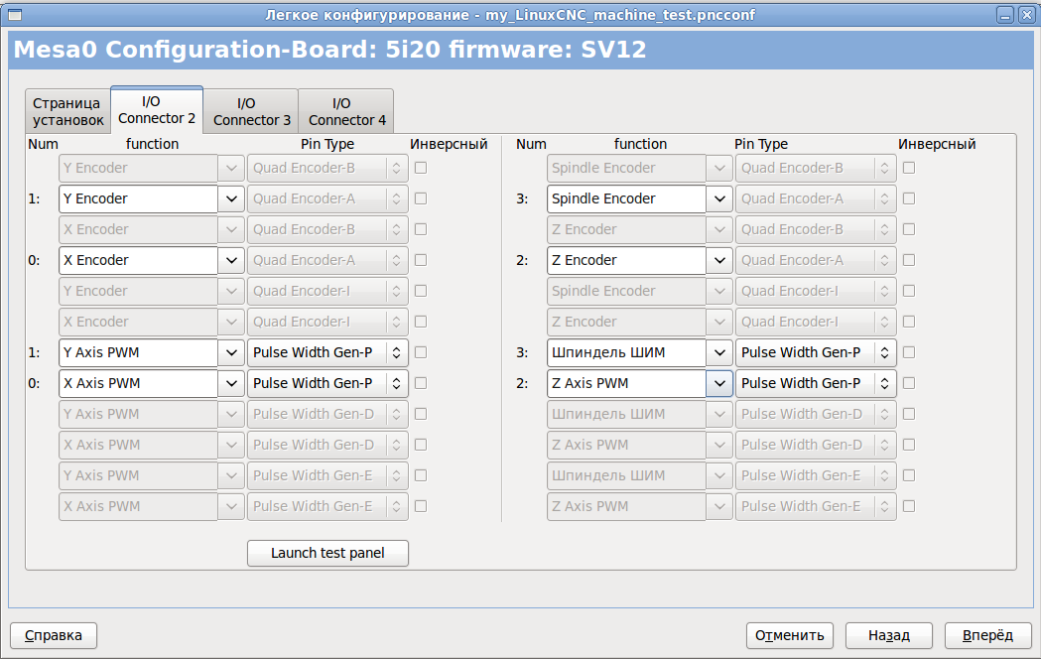This screenshot has height=659, width=1041.
Task: Expand the X Axis PWM Gen-P function dropdown arrow
Action: pos(231,383)
